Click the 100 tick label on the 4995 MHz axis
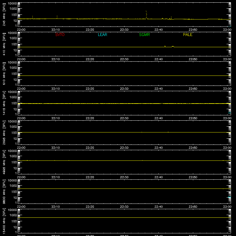 pyautogui.click(x=14, y=162)
